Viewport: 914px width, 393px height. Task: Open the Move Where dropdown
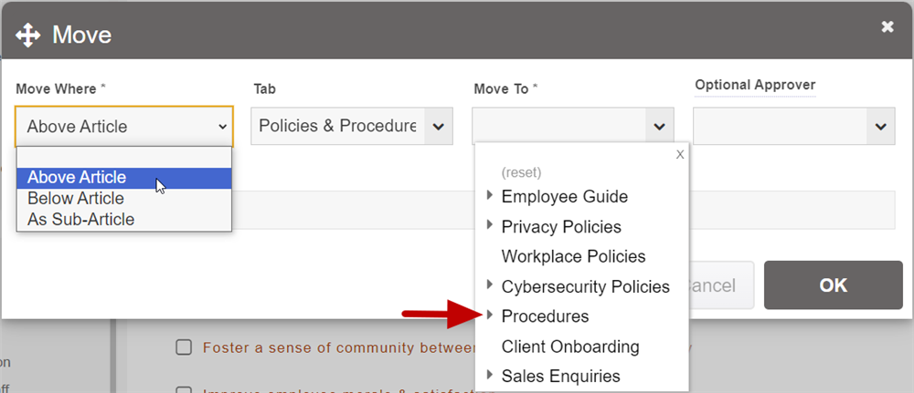pyautogui.click(x=124, y=127)
